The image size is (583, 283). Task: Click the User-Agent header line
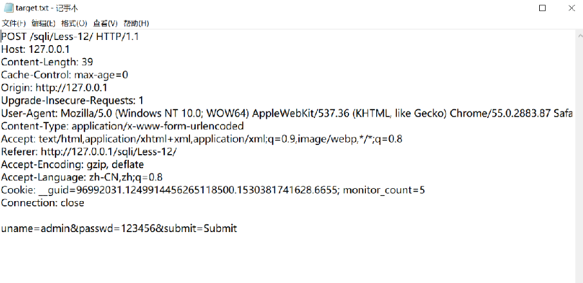pos(258,113)
